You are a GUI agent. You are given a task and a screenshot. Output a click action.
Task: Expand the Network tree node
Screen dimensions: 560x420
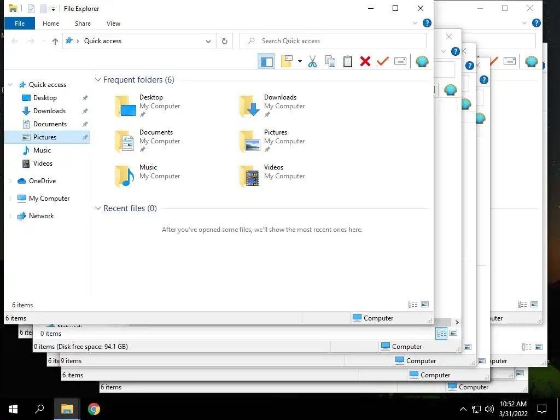[x=10, y=216]
